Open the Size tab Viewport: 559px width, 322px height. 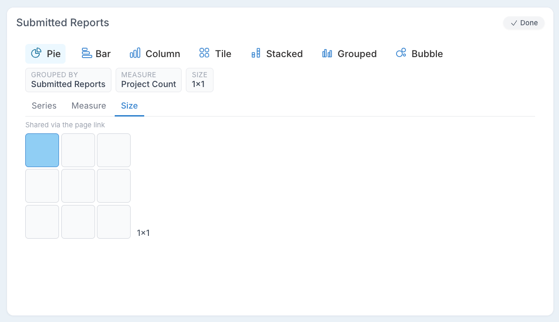pos(129,106)
